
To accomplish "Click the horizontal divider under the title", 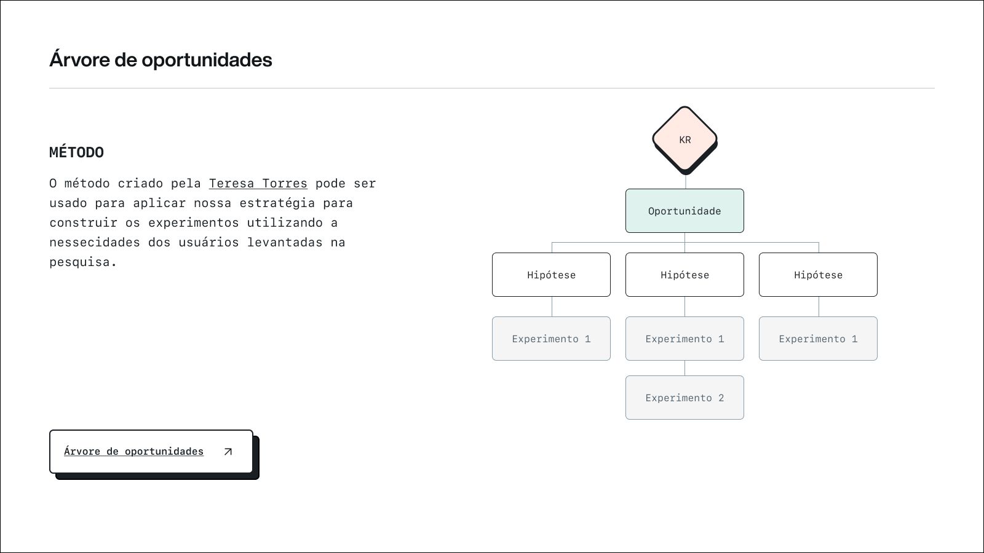I will pyautogui.click(x=492, y=88).
